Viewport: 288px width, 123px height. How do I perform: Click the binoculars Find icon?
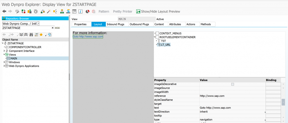pyautogui.click(x=31, y=34)
